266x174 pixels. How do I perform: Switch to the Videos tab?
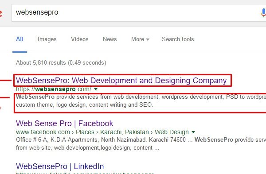click(x=79, y=39)
